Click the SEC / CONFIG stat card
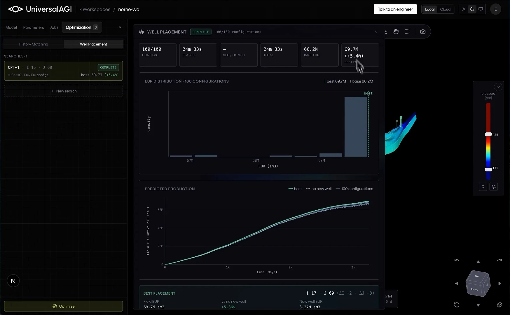510x315 pixels. [239, 55]
